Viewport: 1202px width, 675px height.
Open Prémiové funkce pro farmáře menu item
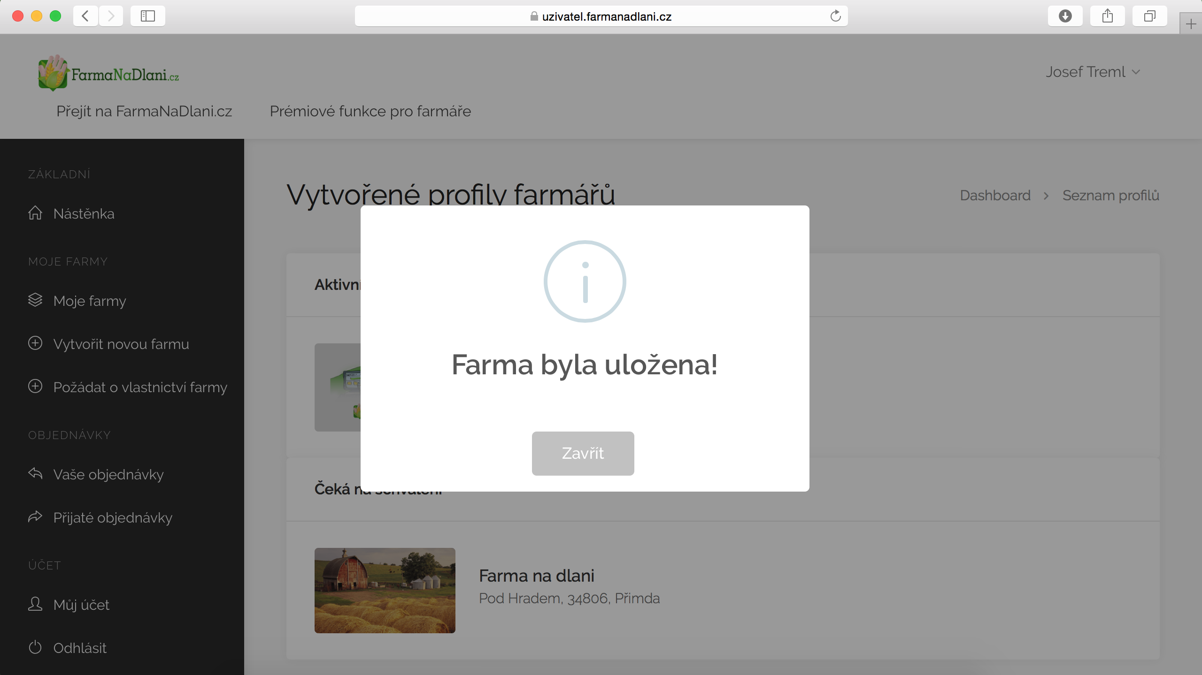pyautogui.click(x=370, y=111)
